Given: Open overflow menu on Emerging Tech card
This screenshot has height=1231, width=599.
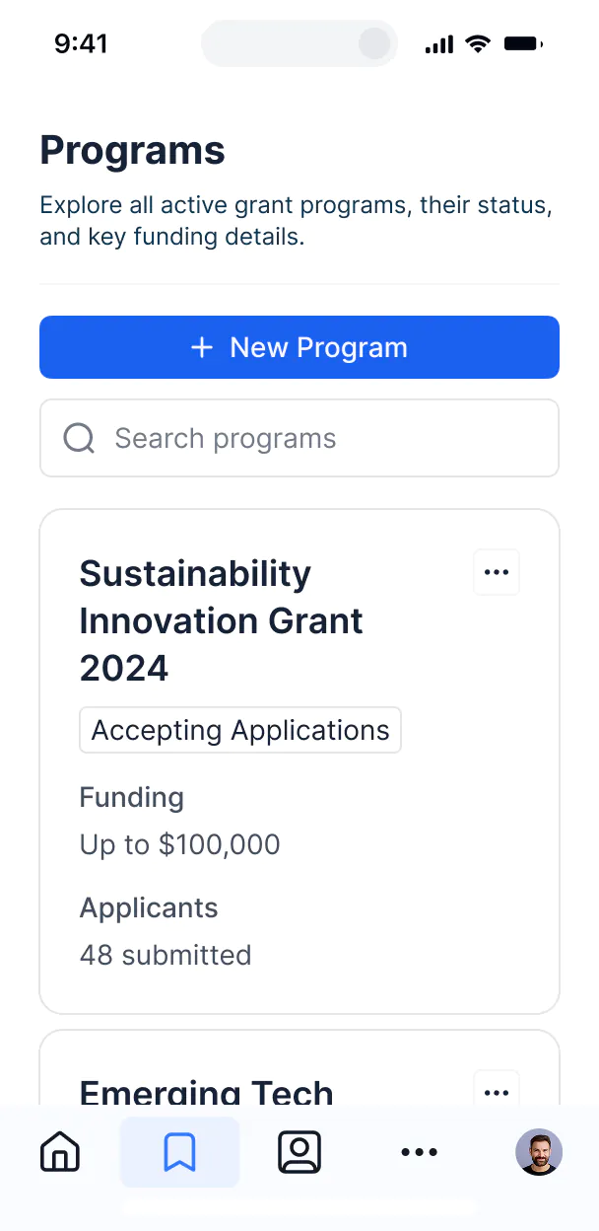Looking at the screenshot, I should click(x=497, y=1090).
